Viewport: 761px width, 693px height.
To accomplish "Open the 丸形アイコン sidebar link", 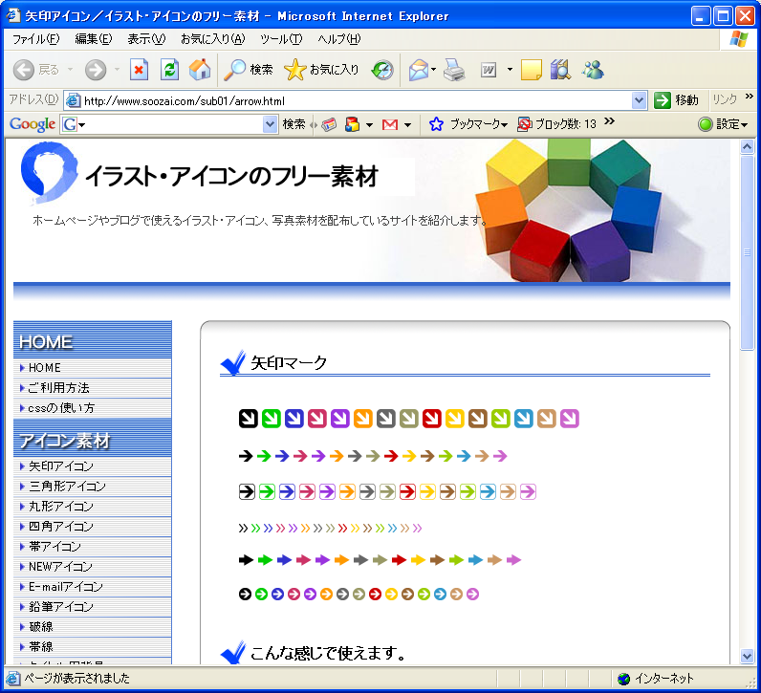I will point(60,507).
